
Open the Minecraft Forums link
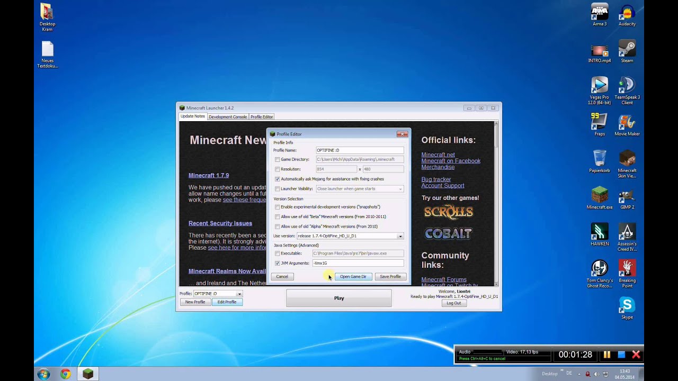tap(444, 279)
